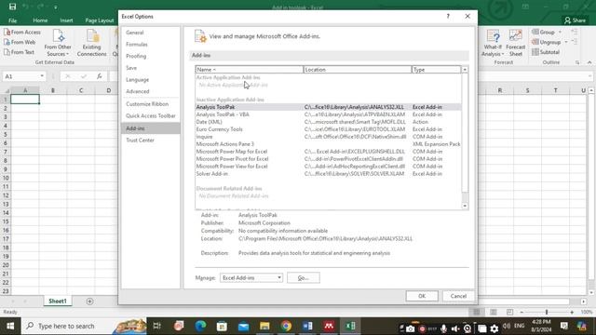Click cell A1 in worksheet
The height and width of the screenshot is (335, 596).
pyautogui.click(x=25, y=100)
